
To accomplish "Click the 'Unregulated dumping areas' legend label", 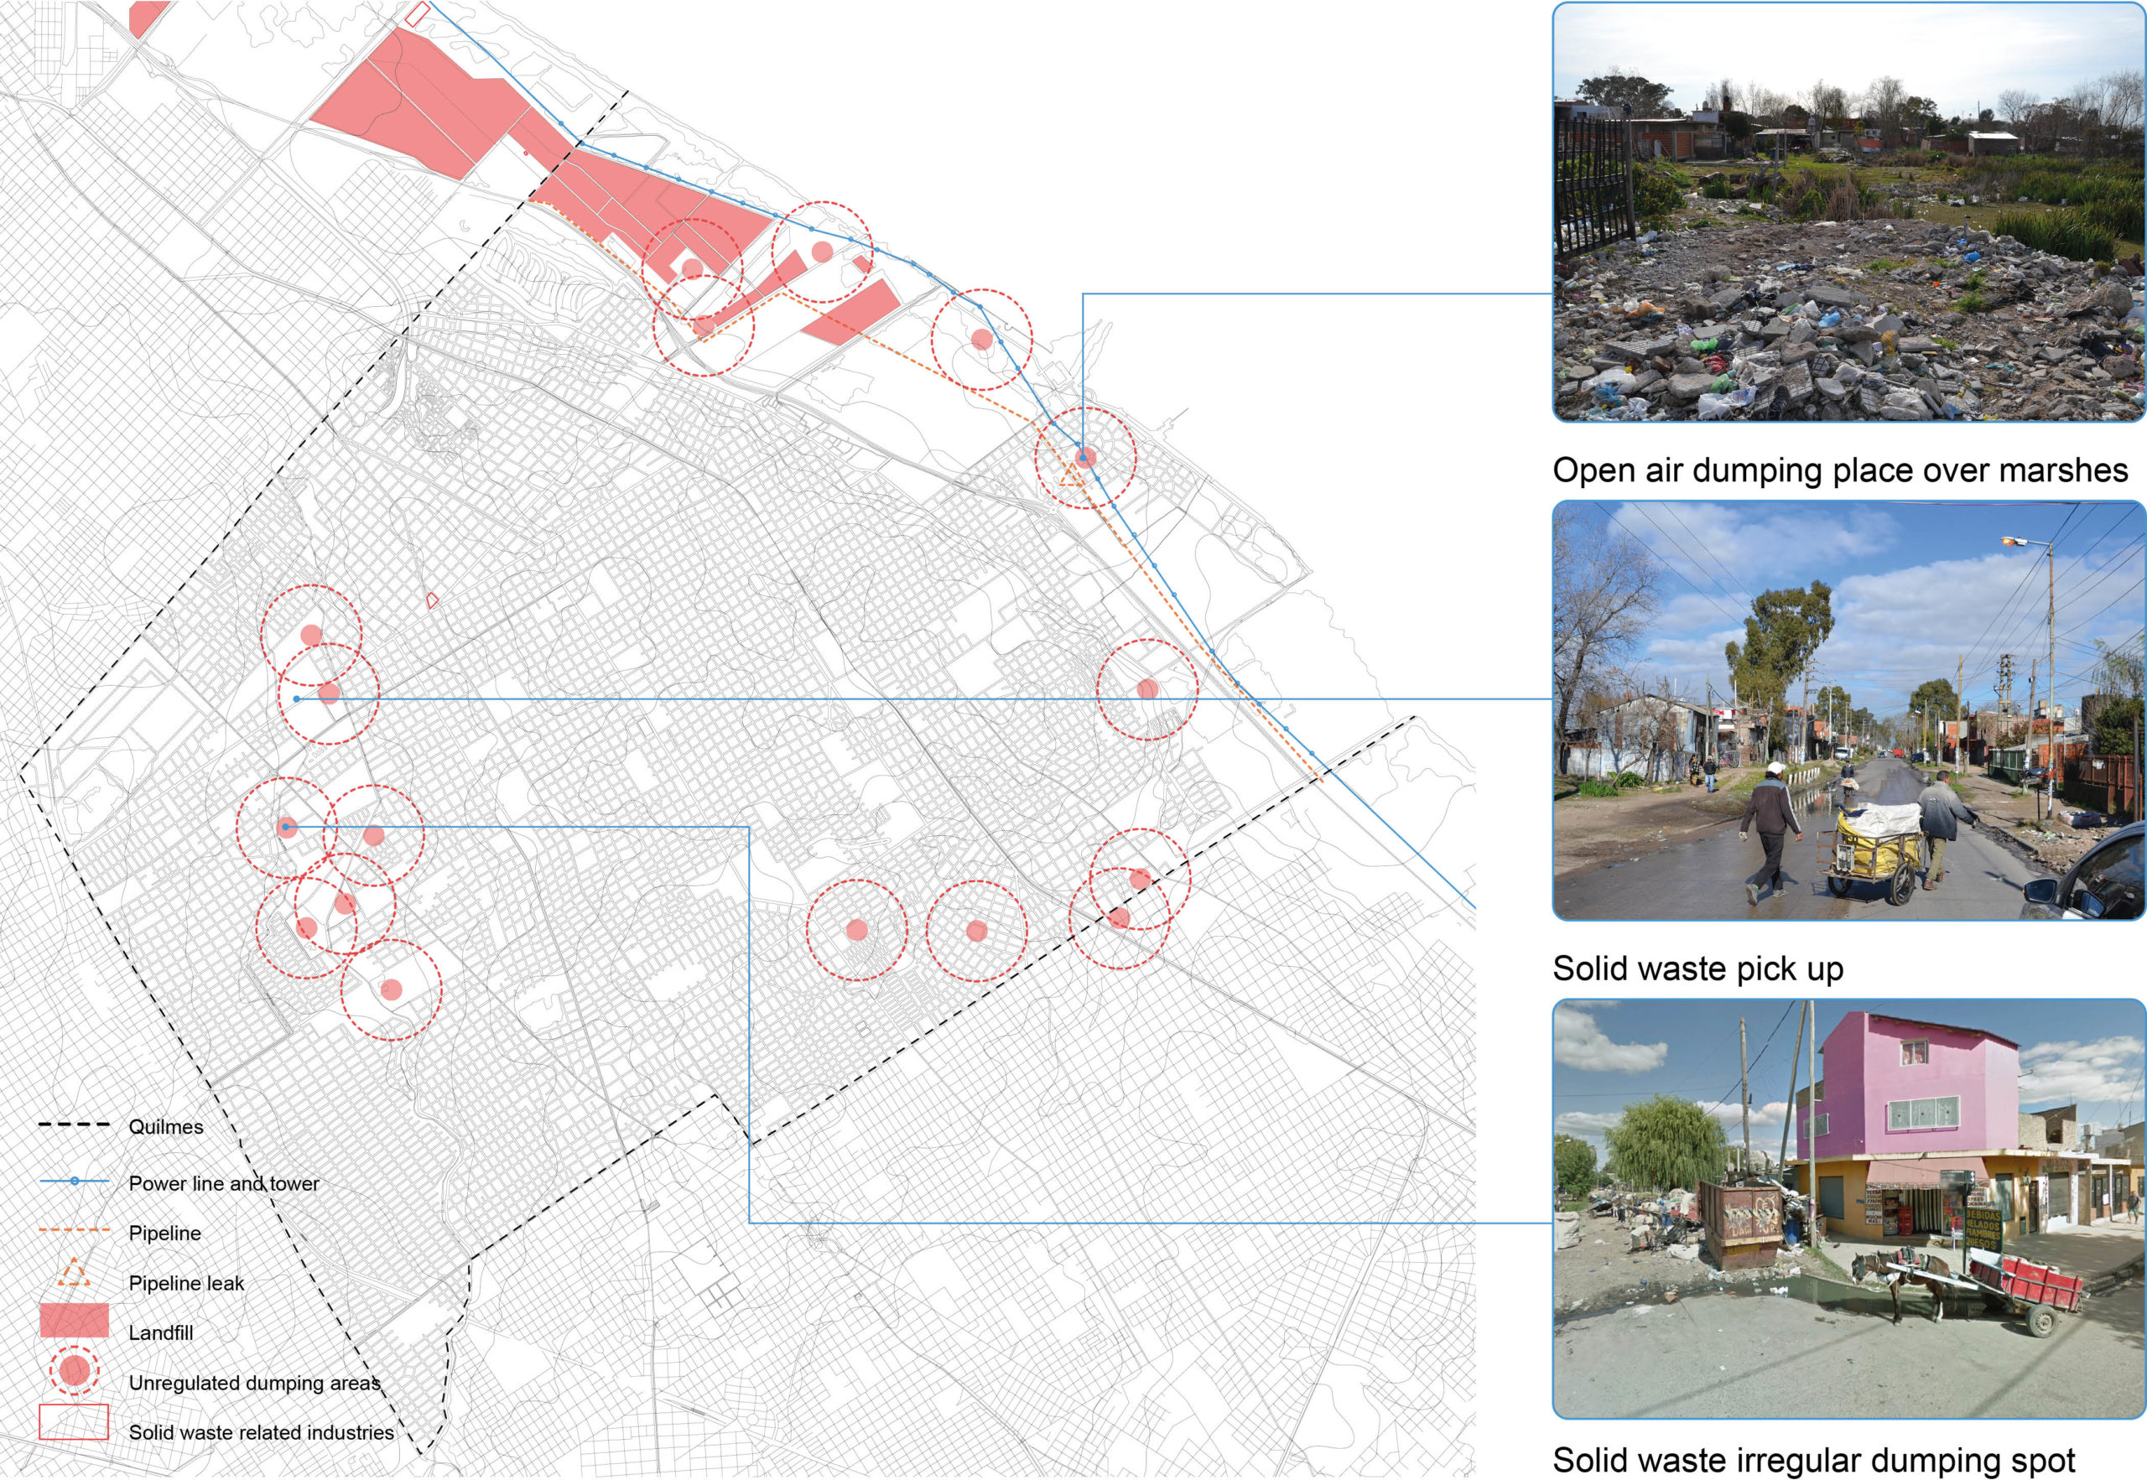I will tap(254, 1383).
